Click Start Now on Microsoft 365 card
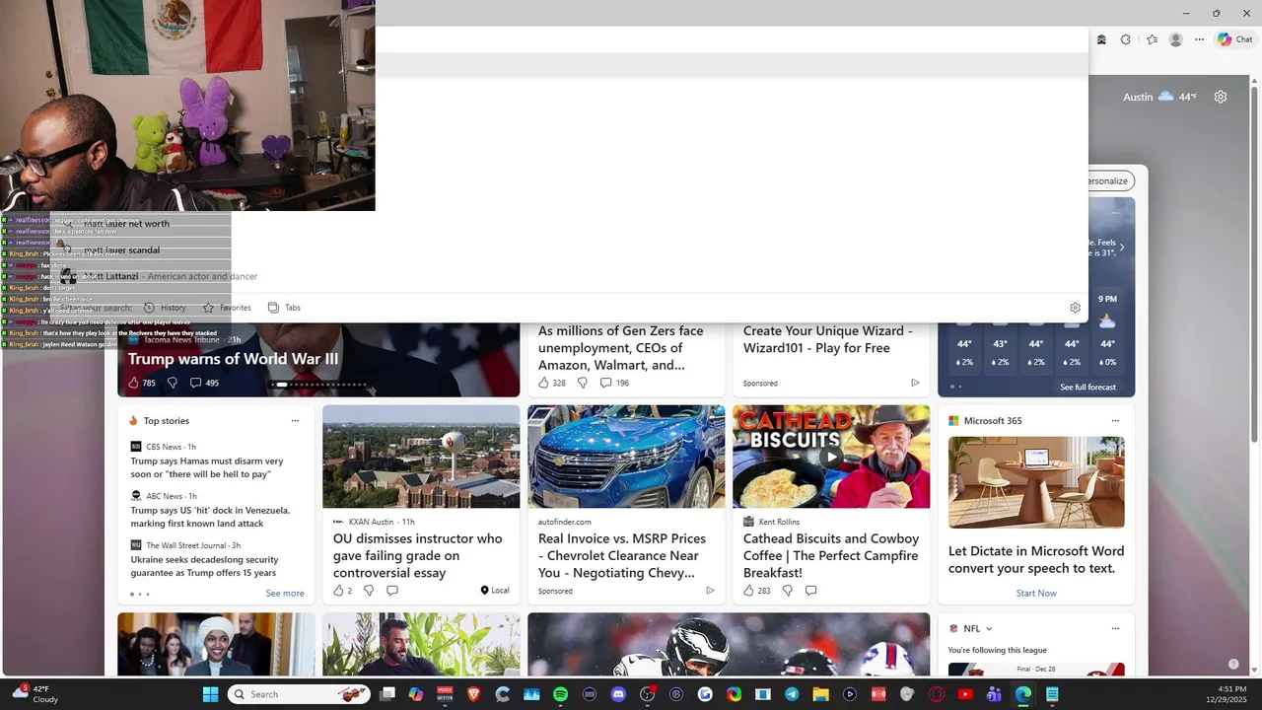Image resolution: width=1262 pixels, height=710 pixels. [x=1036, y=594]
